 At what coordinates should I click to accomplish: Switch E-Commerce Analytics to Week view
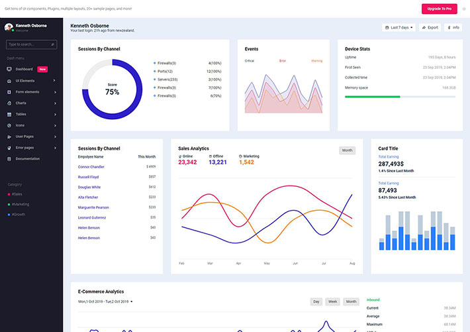332,302
